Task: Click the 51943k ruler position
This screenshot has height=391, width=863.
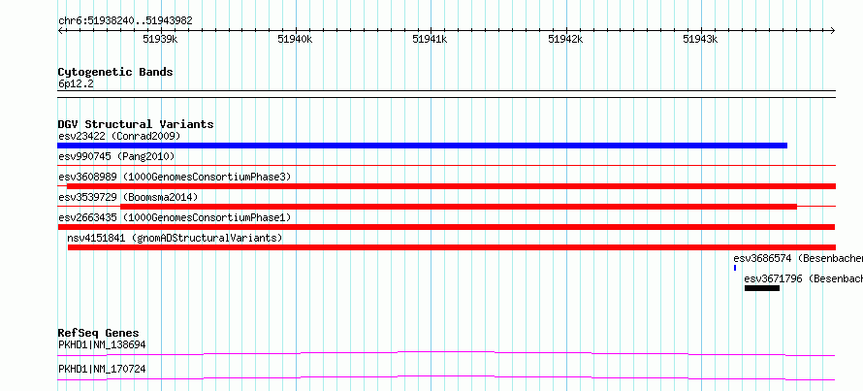Action: pos(700,39)
